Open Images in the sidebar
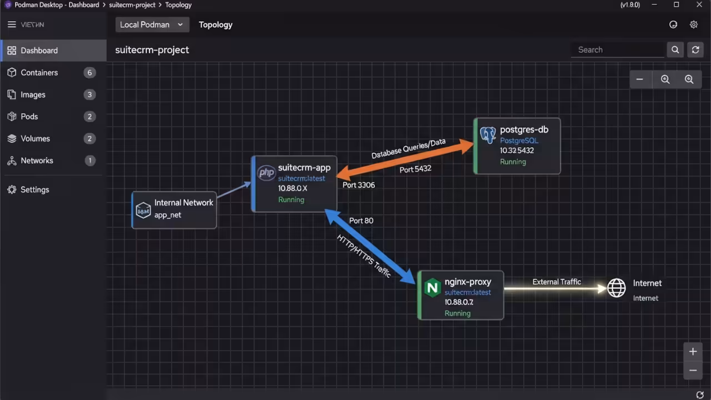 (53, 94)
